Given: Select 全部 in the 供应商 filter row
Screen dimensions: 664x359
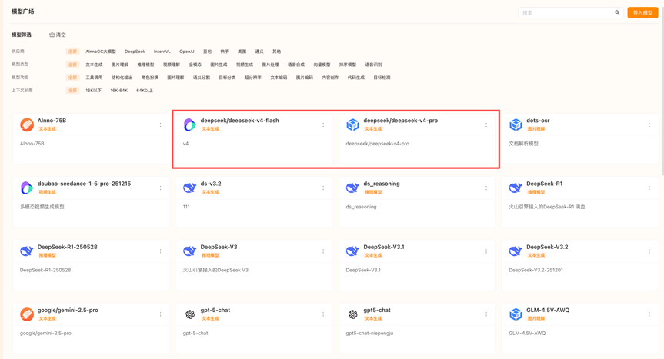Looking at the screenshot, I should (x=72, y=52).
